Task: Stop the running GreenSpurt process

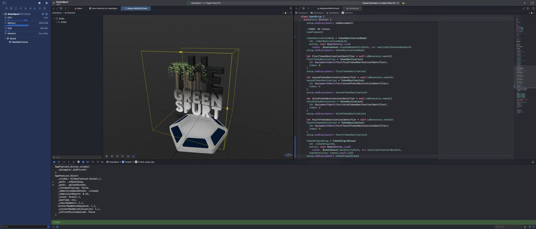Action: pyautogui.click(x=39, y=3)
